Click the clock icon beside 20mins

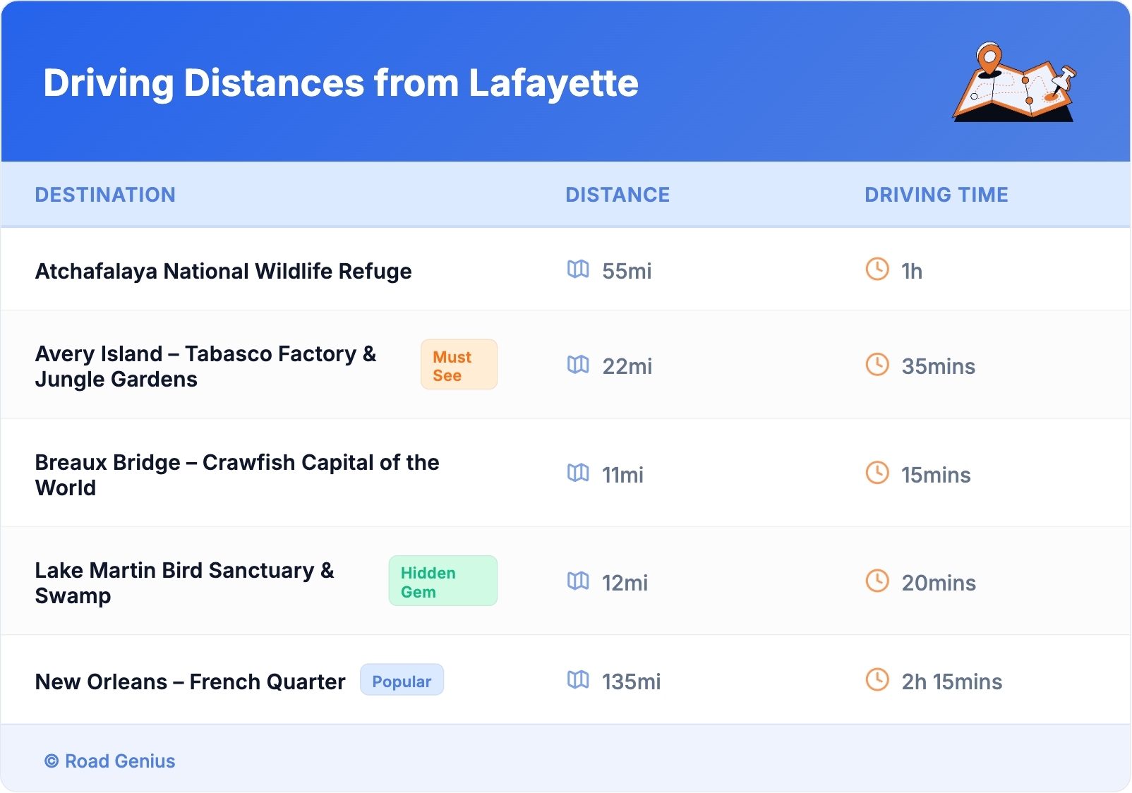pos(877,581)
